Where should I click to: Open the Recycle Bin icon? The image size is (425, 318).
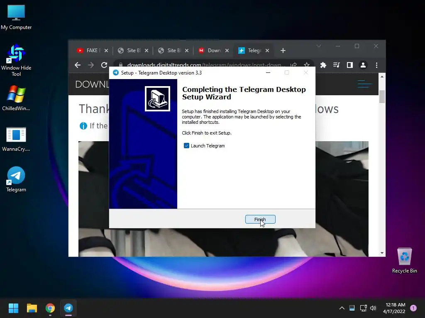(404, 260)
